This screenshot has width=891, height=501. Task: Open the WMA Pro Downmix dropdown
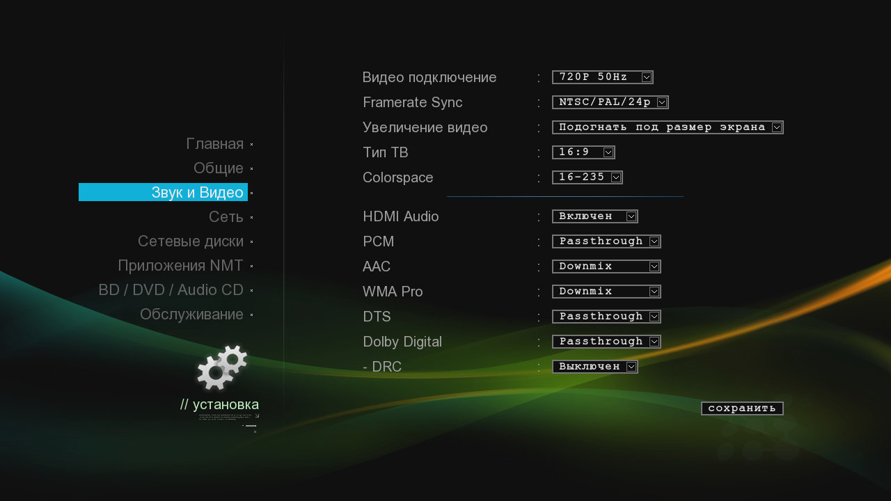606,292
